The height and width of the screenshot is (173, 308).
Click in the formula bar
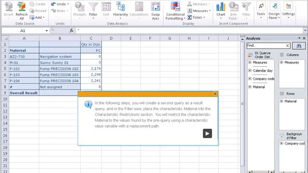[x=189, y=30]
